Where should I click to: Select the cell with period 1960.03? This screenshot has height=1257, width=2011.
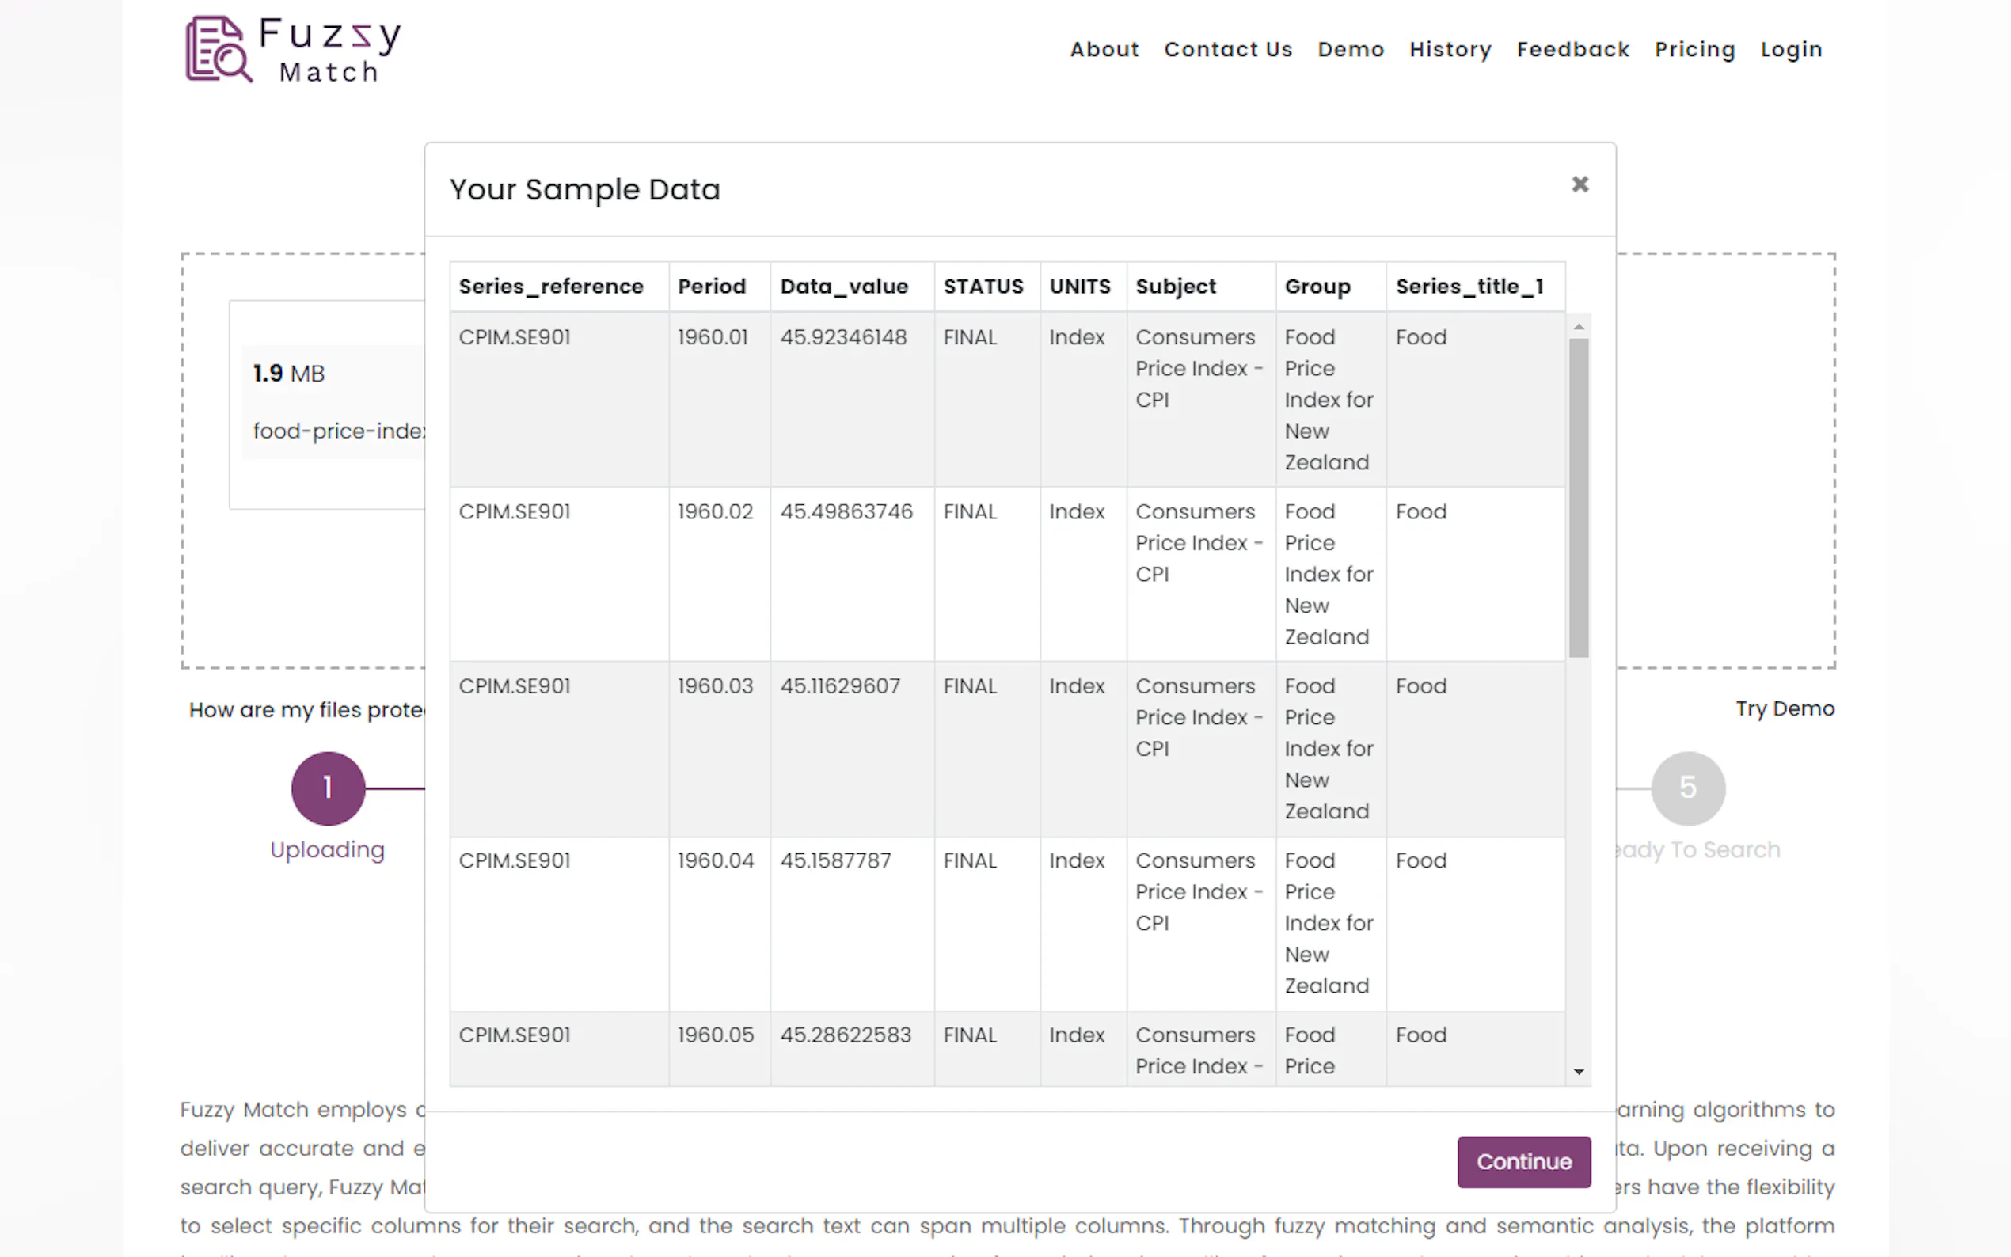click(715, 687)
